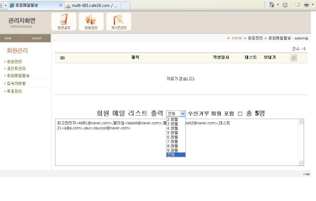Click the LOGOUT button
Image resolution: width=316 pixels, height=201 pixels.
pyautogui.click(x=37, y=38)
